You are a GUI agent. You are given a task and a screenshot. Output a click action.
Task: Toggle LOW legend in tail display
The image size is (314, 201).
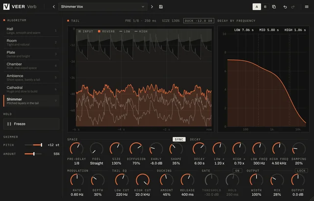point(125,31)
